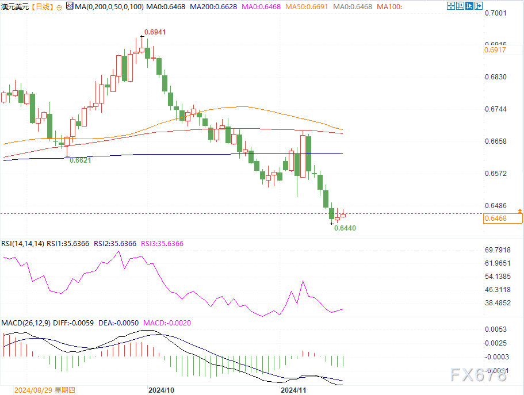Click the 0.6941 high price label
524x395 pixels.
tap(154, 32)
